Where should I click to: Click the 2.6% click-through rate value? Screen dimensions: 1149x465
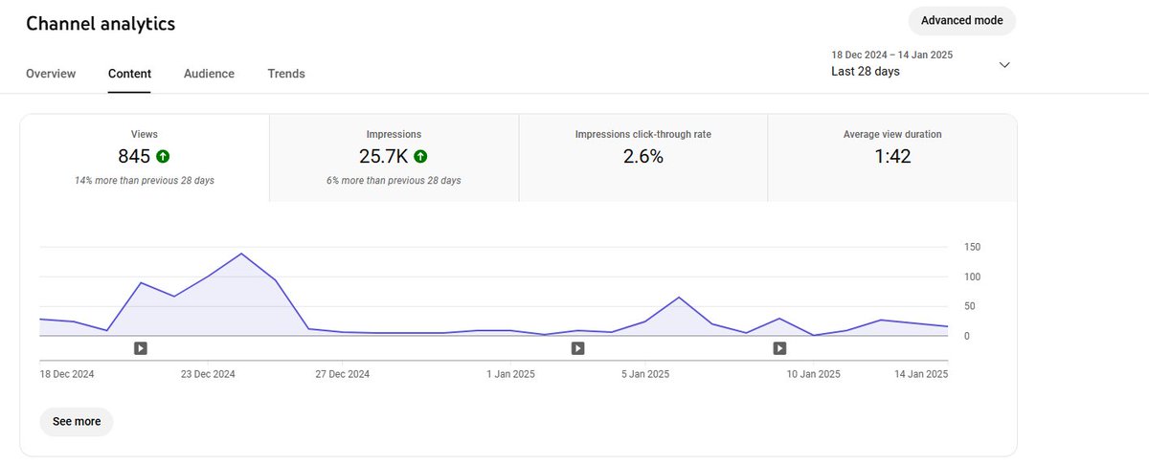[643, 157]
